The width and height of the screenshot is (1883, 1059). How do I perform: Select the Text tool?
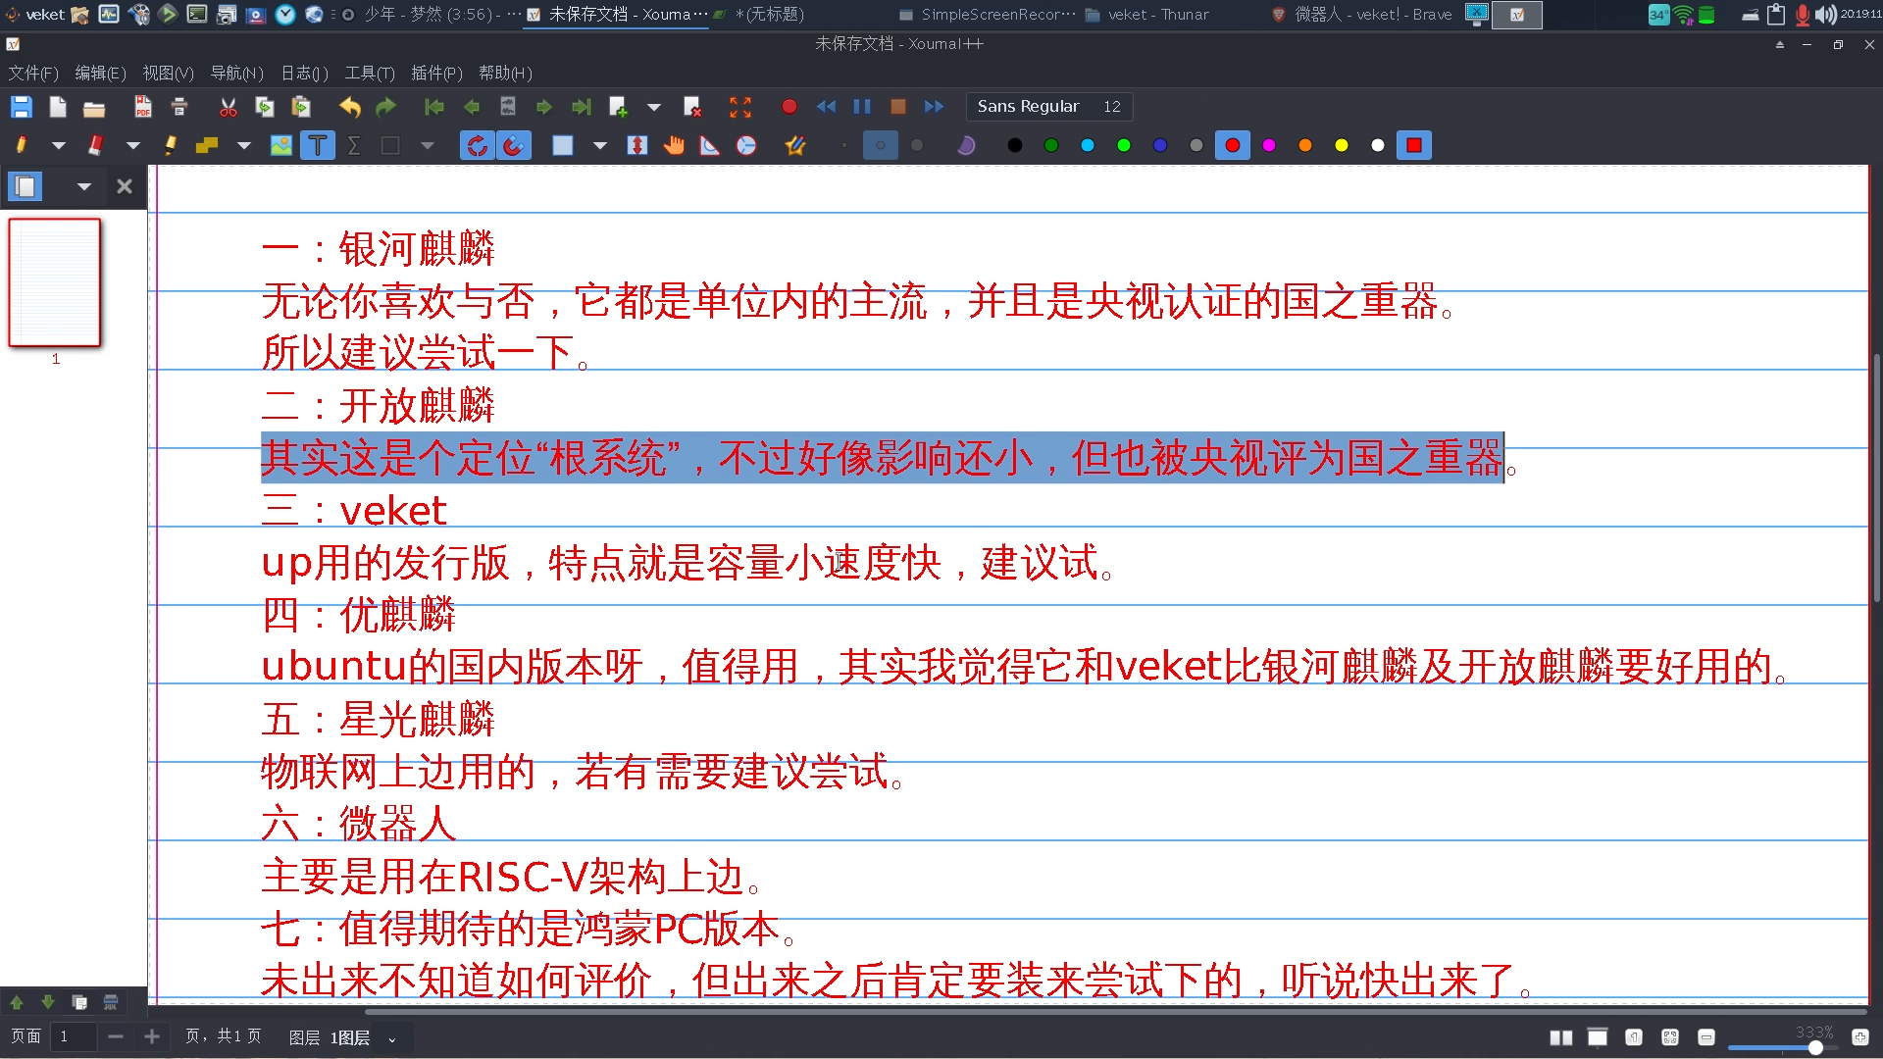(x=318, y=146)
